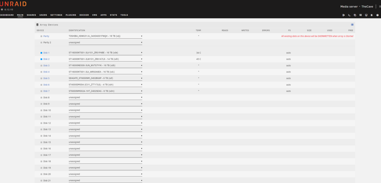Open the Disk 1 device selection dropdown
The height and width of the screenshot is (183, 381).
pos(106,52)
